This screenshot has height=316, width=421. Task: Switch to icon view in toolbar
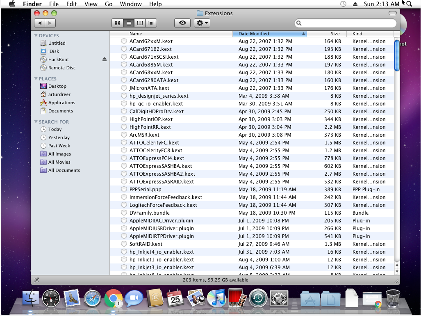(x=117, y=23)
